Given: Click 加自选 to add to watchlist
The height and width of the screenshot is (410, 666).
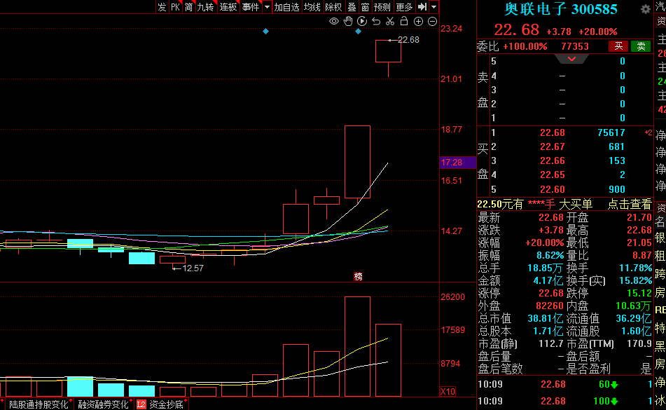Looking at the screenshot, I should tap(286, 7).
